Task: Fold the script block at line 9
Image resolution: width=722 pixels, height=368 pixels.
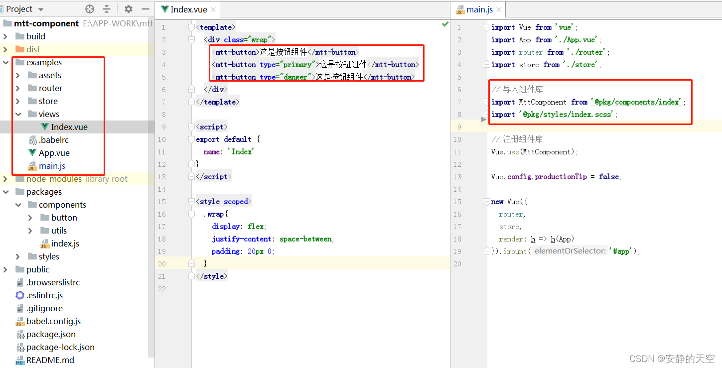Action: point(192,127)
